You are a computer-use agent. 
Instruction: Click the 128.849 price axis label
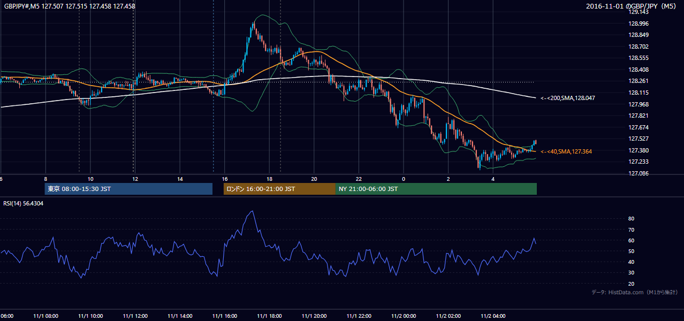638,35
